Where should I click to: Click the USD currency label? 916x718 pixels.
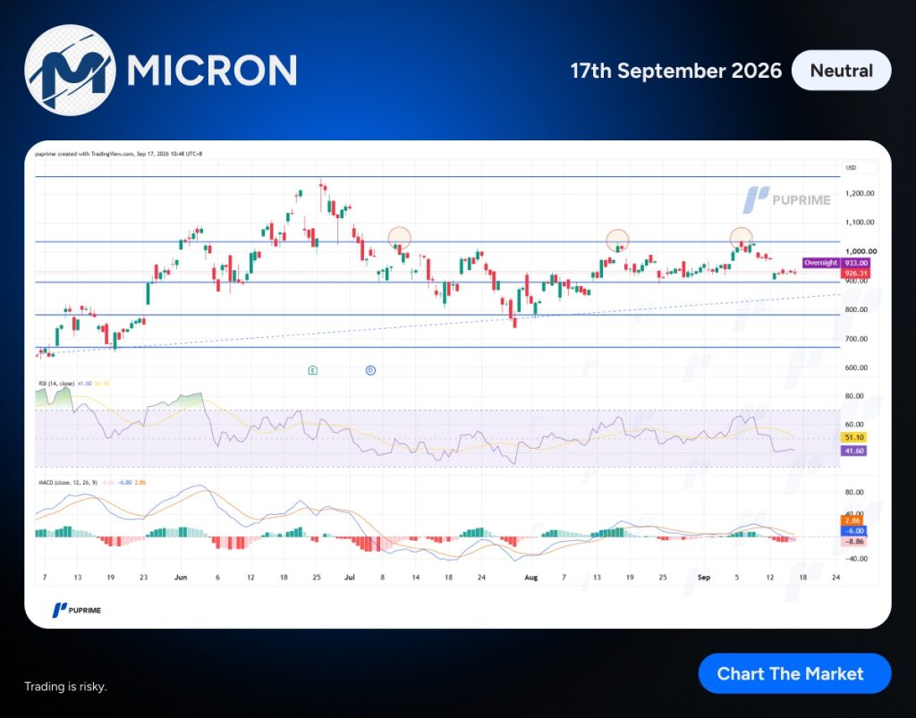pyautogui.click(x=852, y=167)
